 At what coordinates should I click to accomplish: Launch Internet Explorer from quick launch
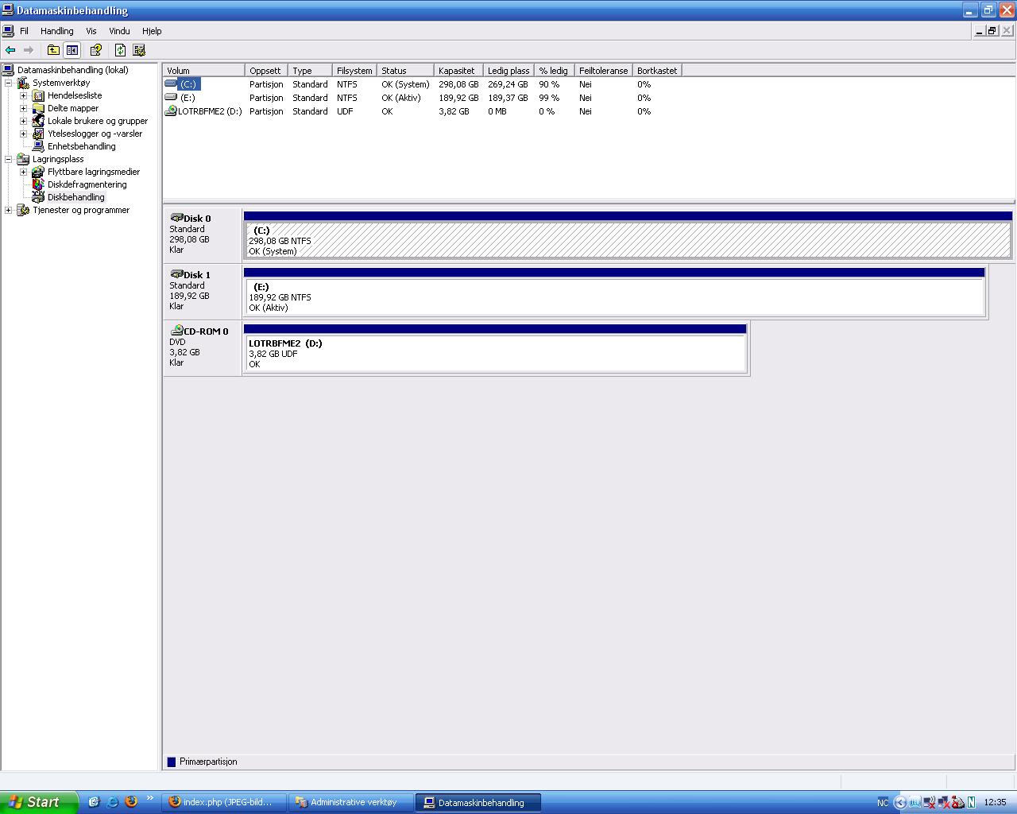112,802
